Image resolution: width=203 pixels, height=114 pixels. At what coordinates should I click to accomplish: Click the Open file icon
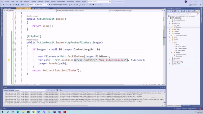pos(14,5)
